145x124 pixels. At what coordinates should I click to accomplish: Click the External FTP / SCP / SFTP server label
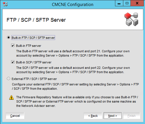(34, 79)
